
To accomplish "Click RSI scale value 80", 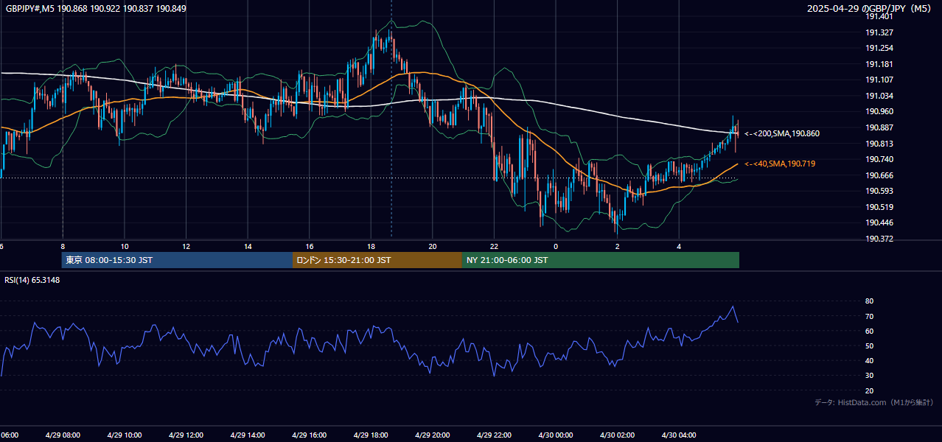I will point(870,301).
